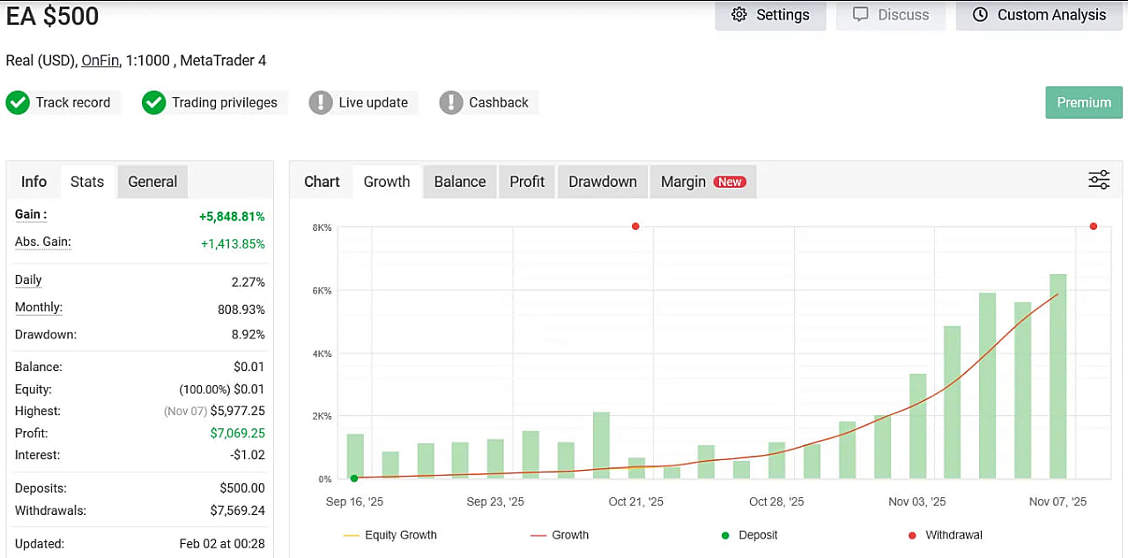
Task: Click the Cashback alert icon
Action: point(451,102)
